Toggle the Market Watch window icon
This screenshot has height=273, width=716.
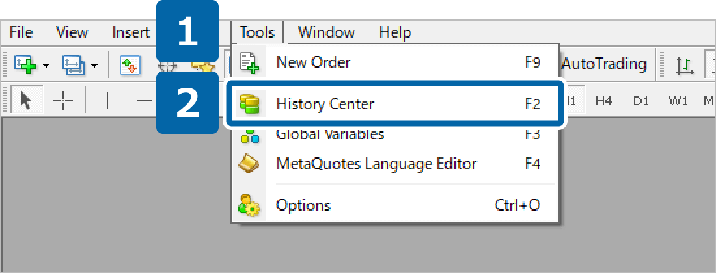(x=130, y=65)
